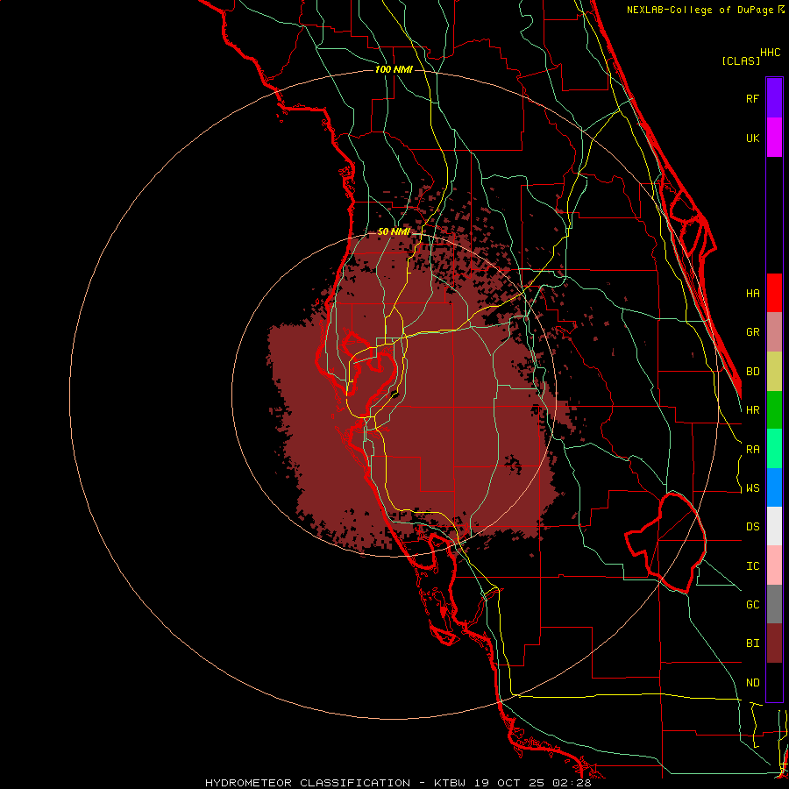Click the NEXLAB-College of DuPage text
Viewport: 789px width, 789px height.
pyautogui.click(x=700, y=10)
